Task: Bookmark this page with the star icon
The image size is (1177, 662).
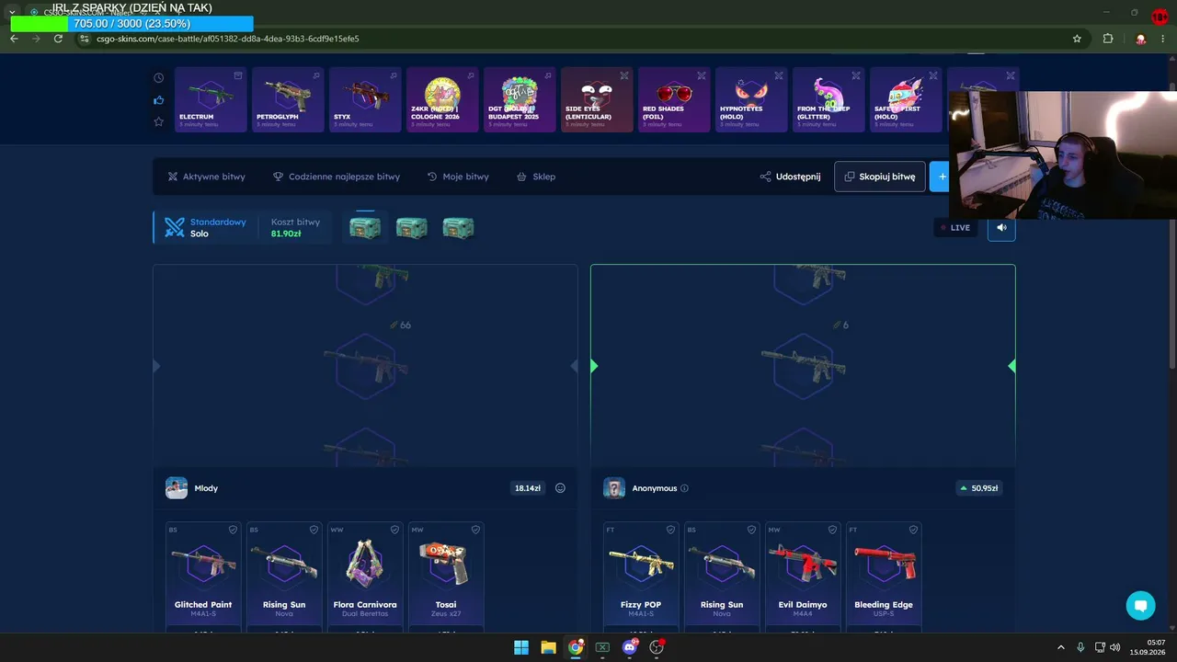Action: pos(1077,39)
